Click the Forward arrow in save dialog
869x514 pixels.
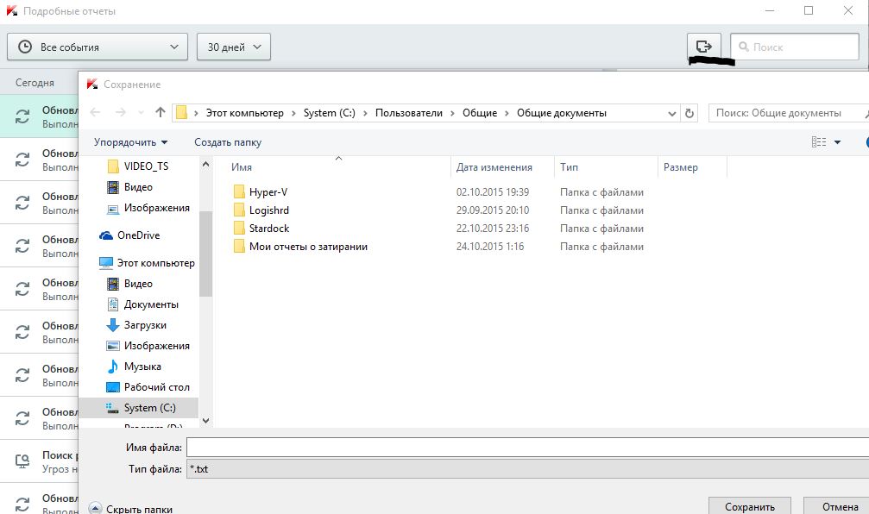tap(120, 112)
